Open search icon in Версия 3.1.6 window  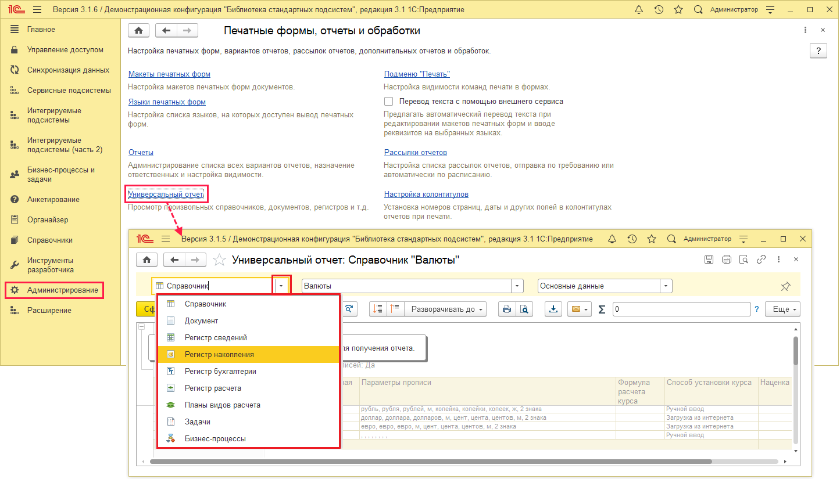coord(698,10)
